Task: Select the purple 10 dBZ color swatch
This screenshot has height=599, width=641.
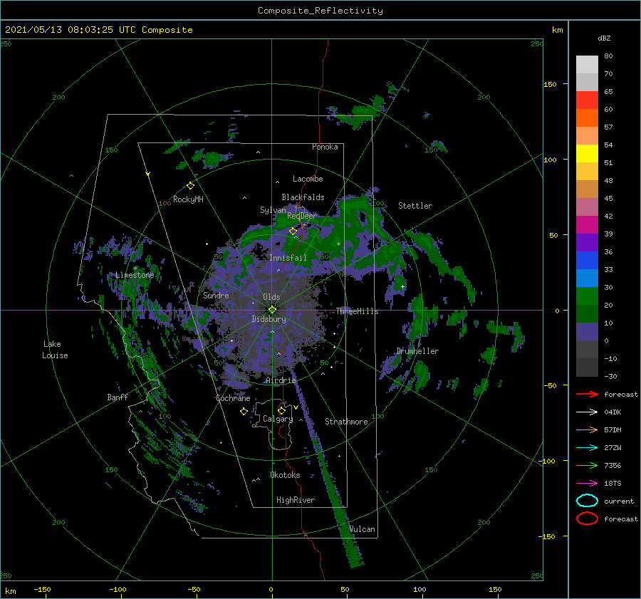Action: [x=587, y=332]
